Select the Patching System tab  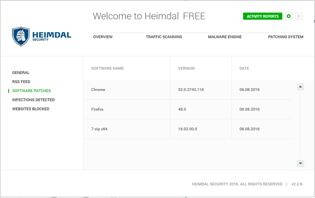click(286, 37)
